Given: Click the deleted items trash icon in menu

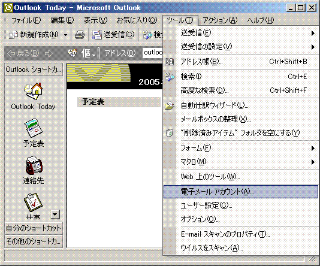Looking at the screenshot, I should click(170, 133).
